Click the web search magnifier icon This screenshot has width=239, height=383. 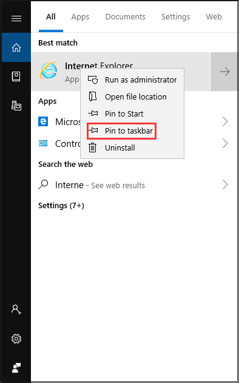[x=43, y=185]
